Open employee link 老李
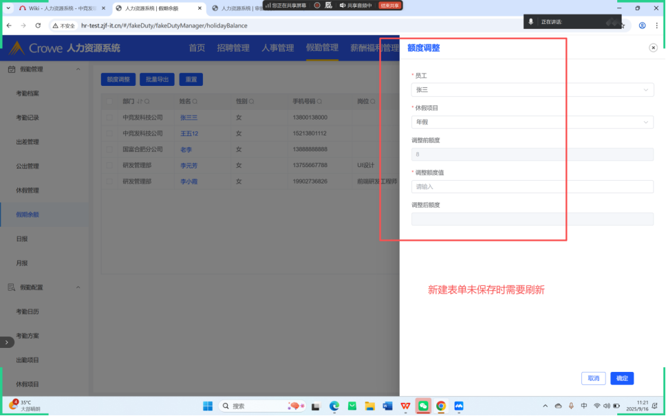The height and width of the screenshot is (416, 666). [186, 150]
